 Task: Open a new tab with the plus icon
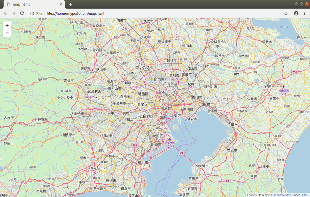coord(70,4)
